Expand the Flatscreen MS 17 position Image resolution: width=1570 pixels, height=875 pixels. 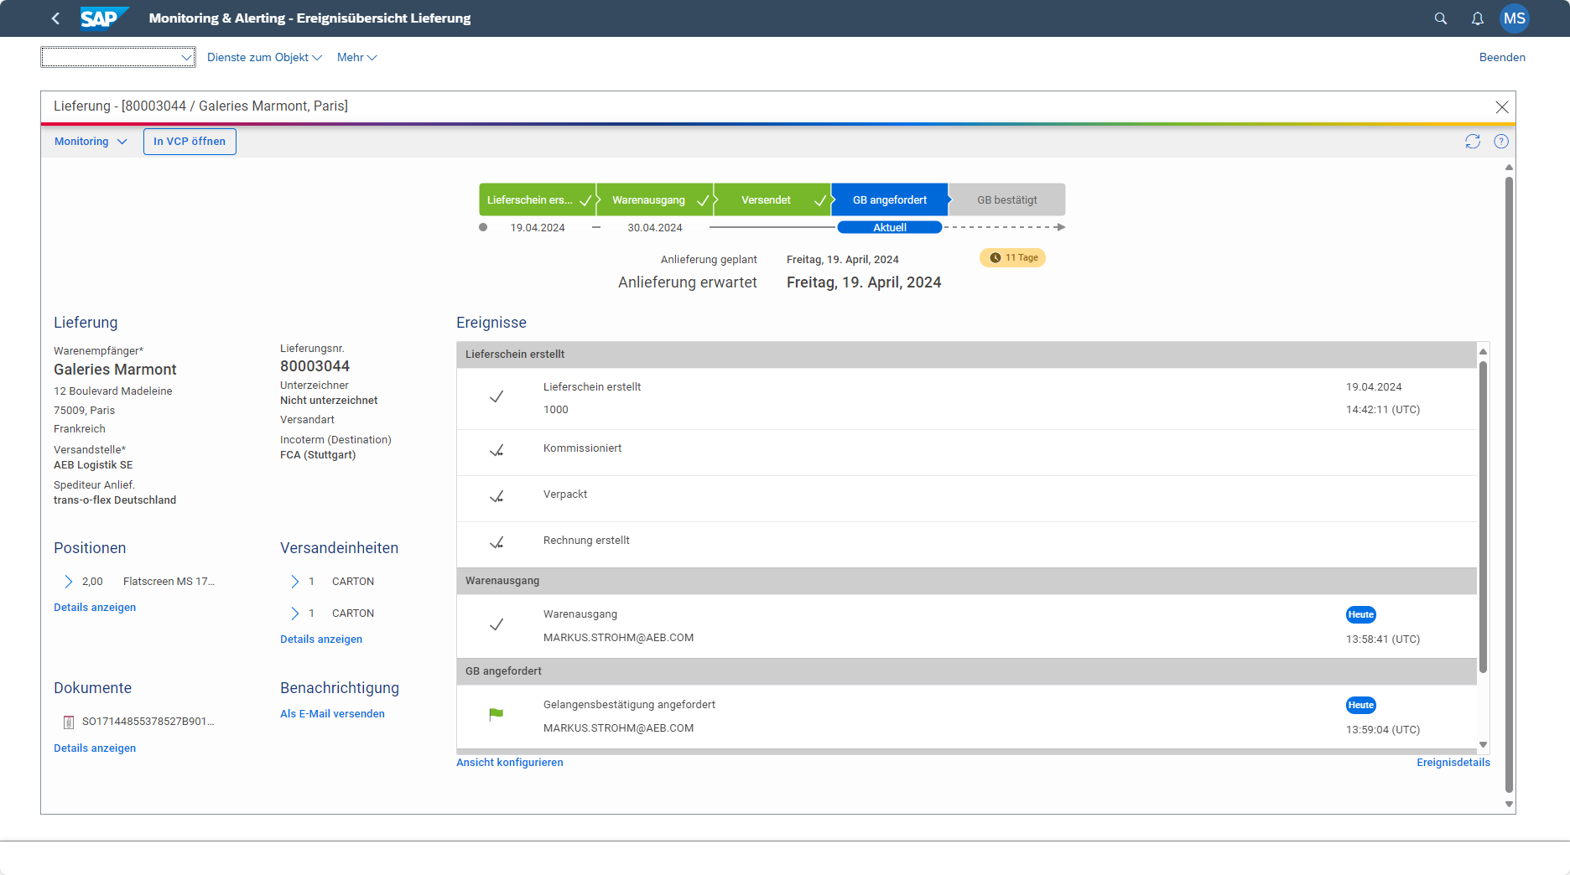(x=68, y=581)
